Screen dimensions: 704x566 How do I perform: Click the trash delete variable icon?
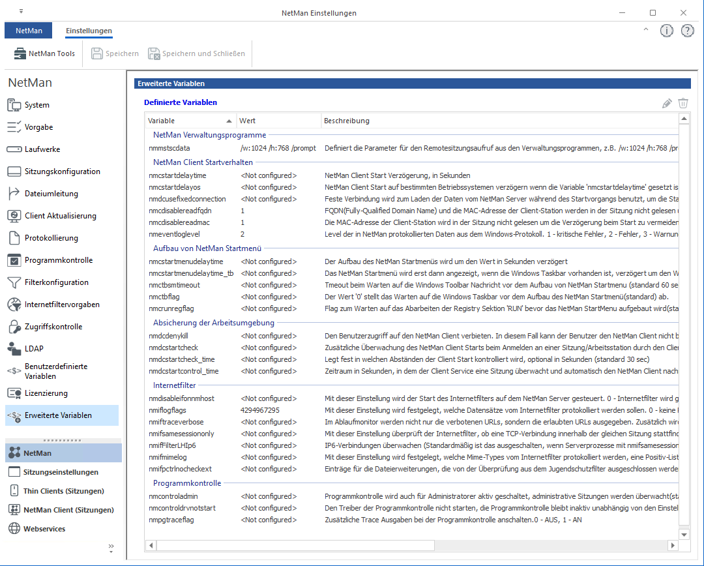click(683, 103)
